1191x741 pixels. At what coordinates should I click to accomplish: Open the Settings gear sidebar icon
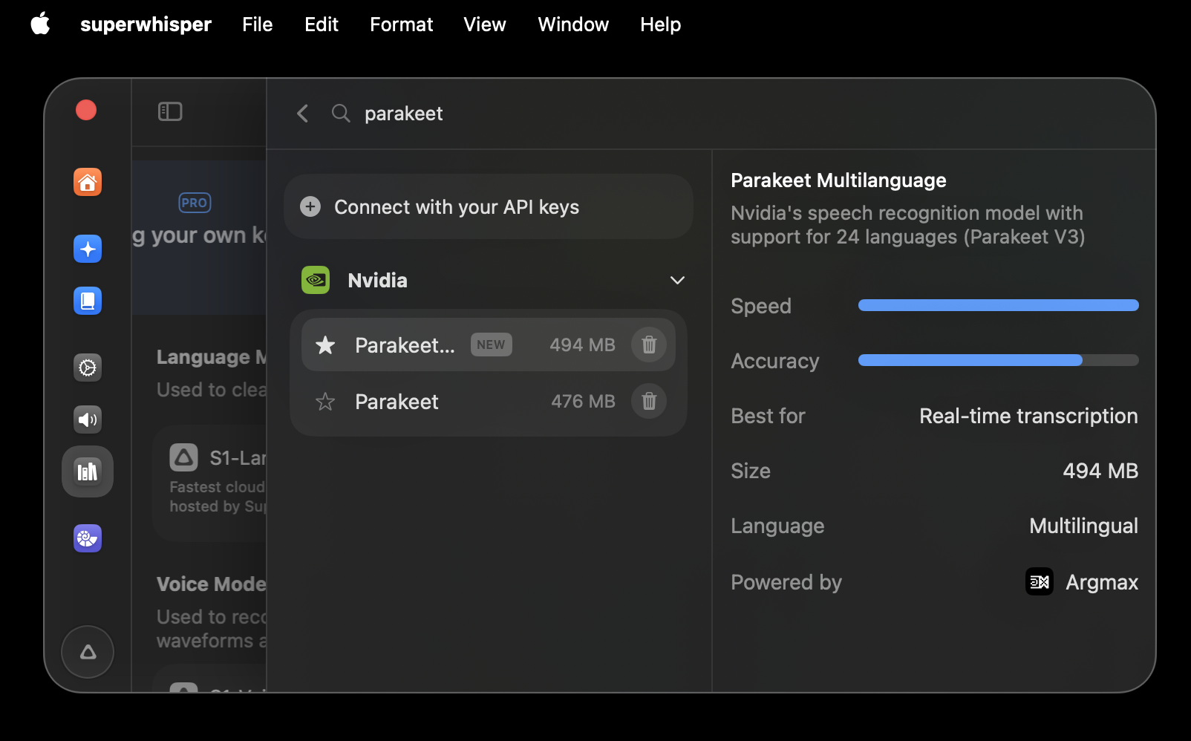(x=88, y=368)
